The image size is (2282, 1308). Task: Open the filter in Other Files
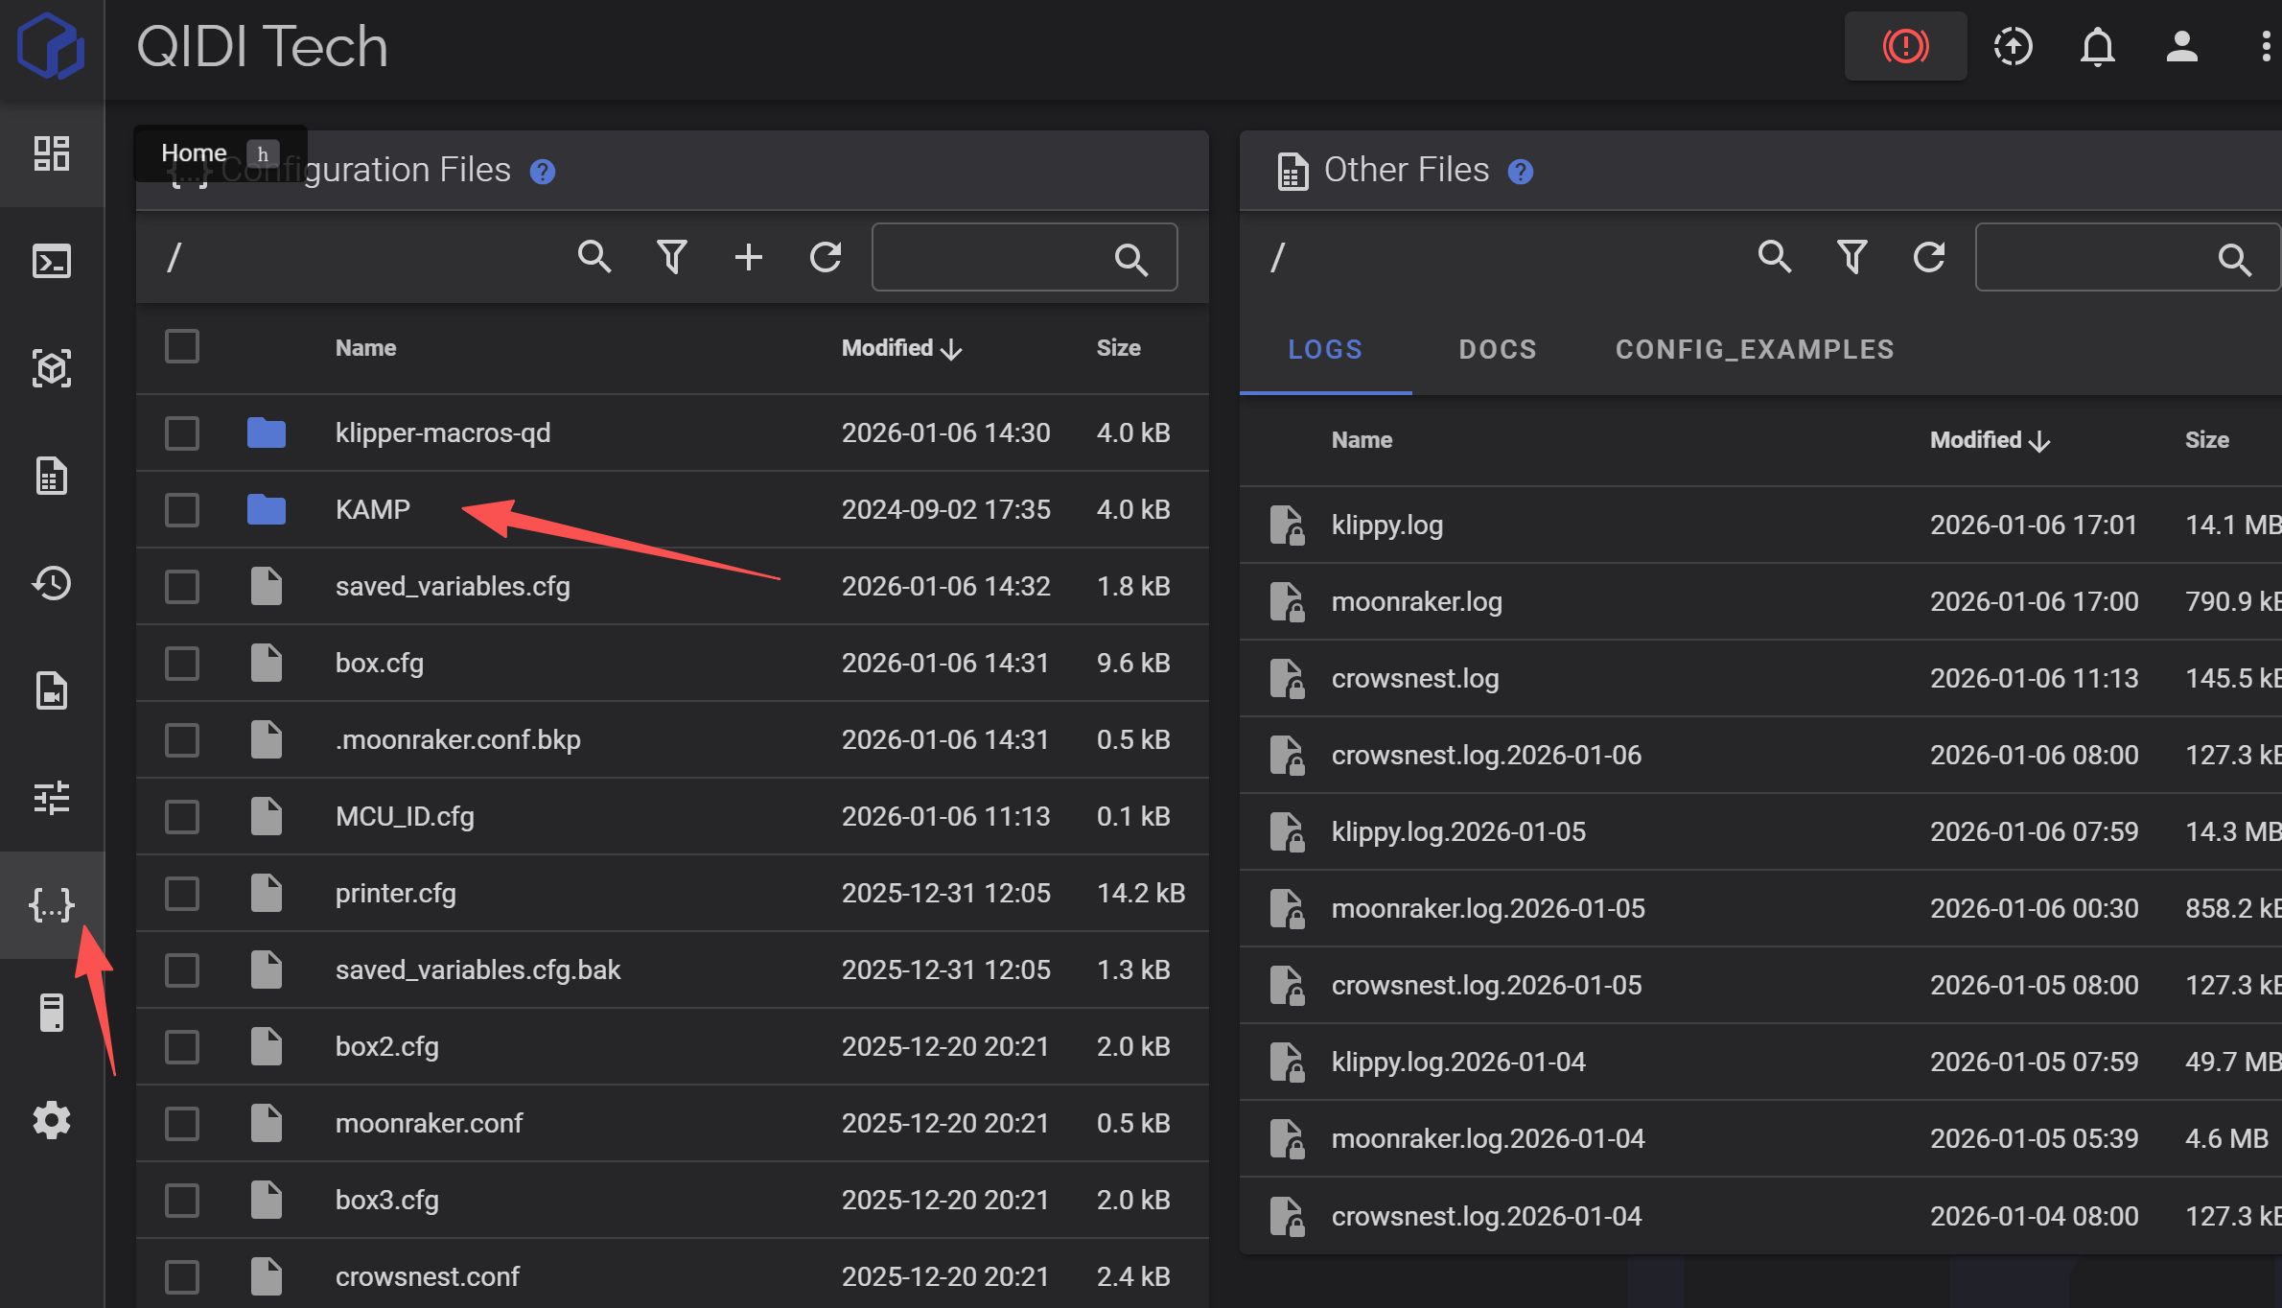coord(1851,257)
